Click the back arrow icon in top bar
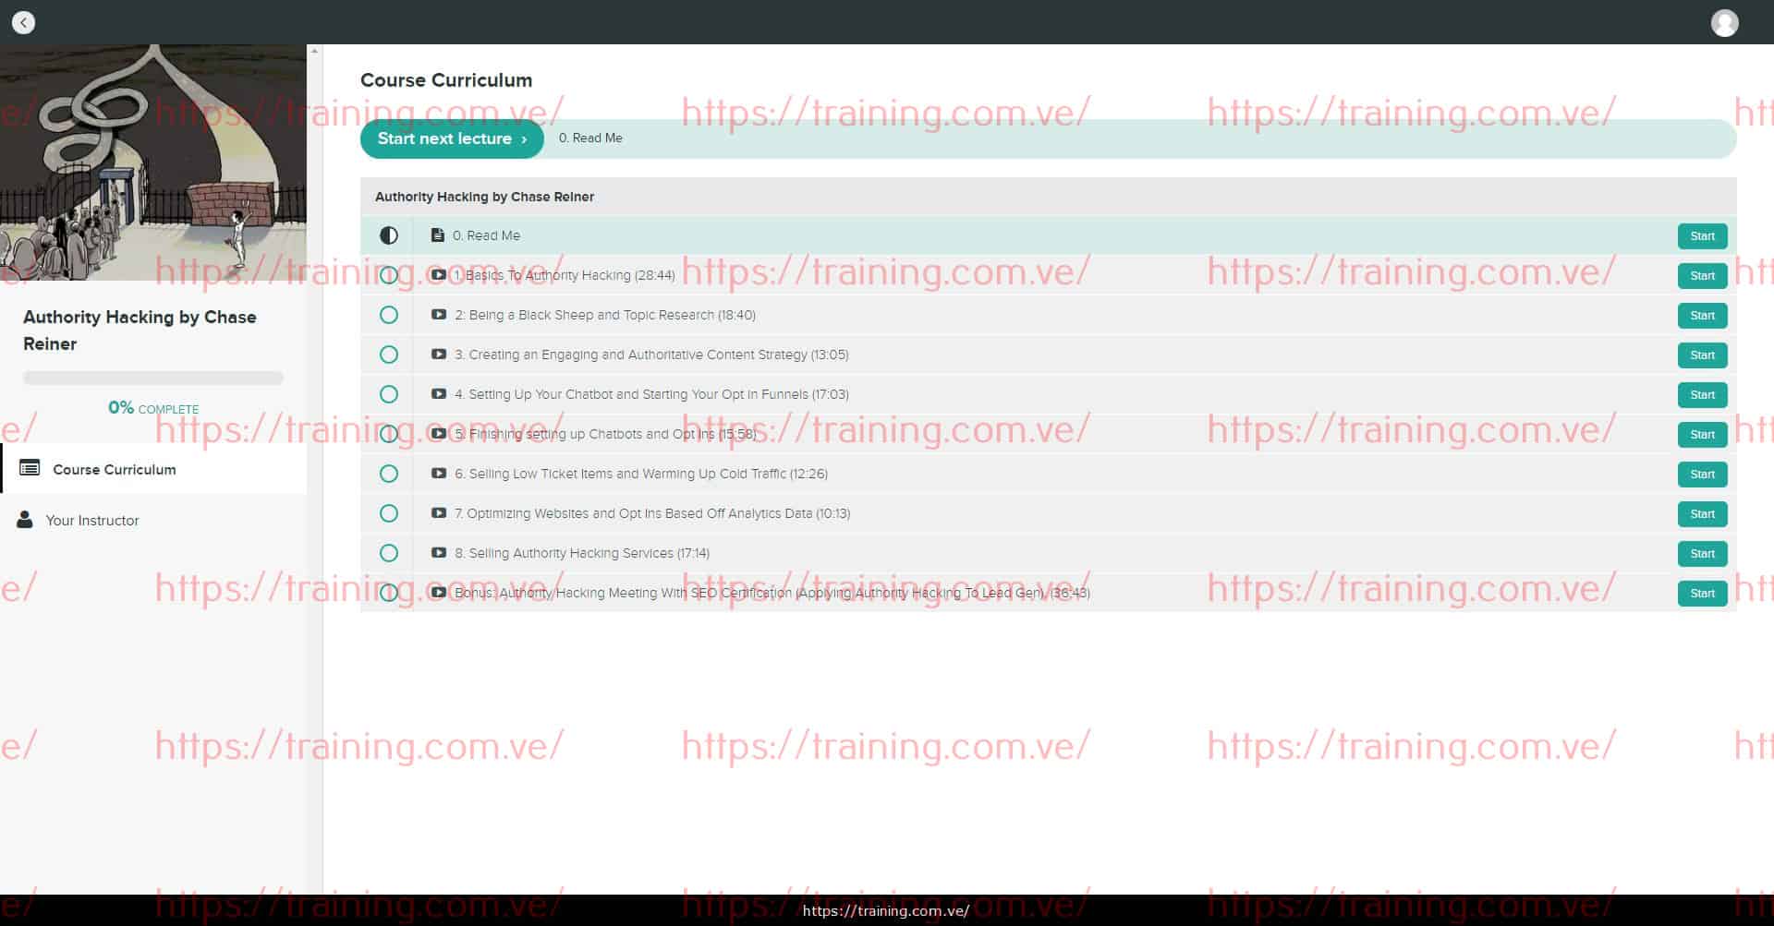Image resolution: width=1774 pixels, height=926 pixels. point(23,22)
